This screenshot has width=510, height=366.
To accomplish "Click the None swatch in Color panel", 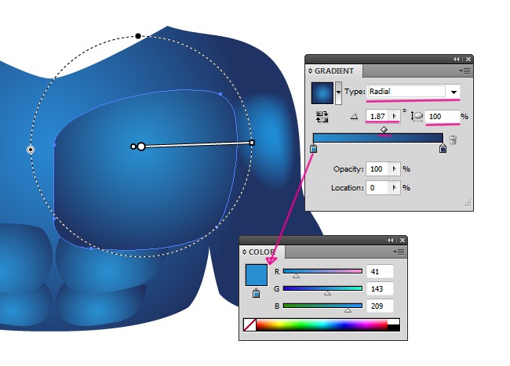I will (251, 324).
